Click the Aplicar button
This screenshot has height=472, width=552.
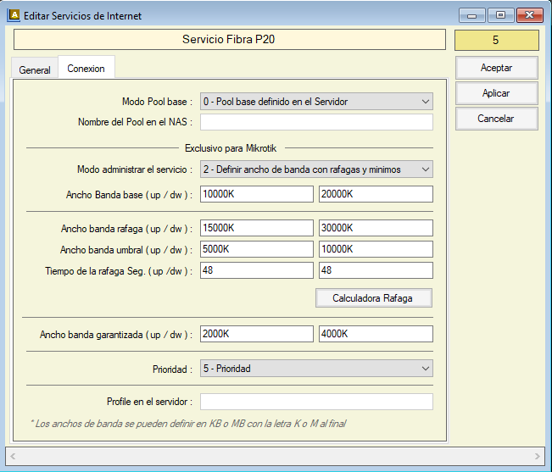496,93
